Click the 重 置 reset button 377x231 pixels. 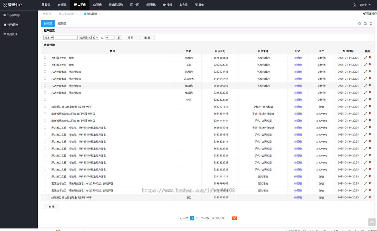(x=147, y=38)
